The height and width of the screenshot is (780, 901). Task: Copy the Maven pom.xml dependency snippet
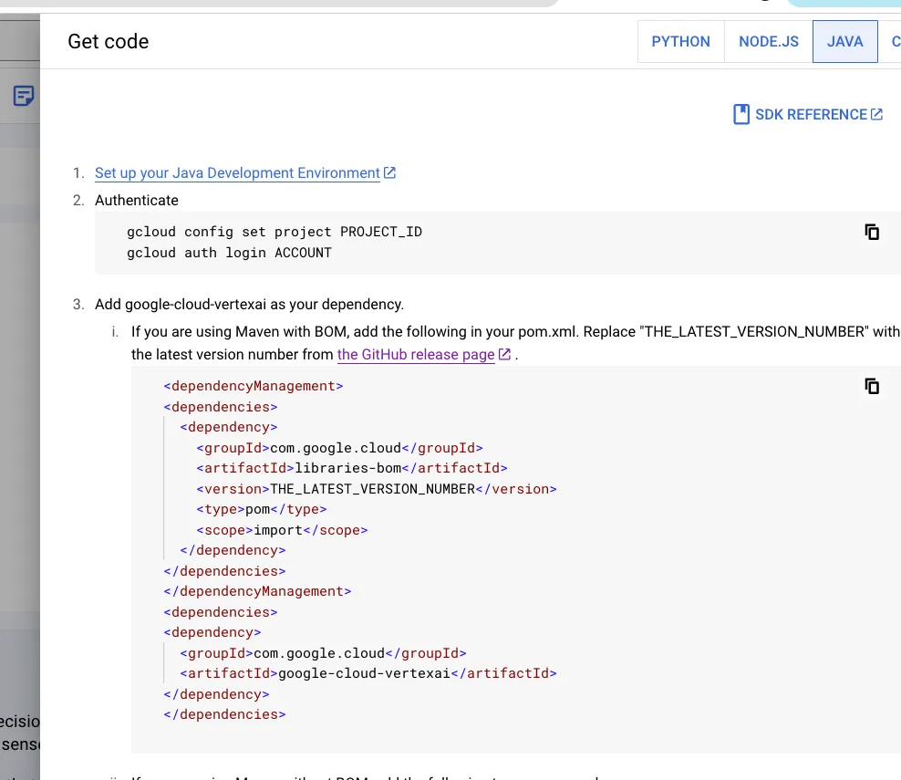[872, 386]
